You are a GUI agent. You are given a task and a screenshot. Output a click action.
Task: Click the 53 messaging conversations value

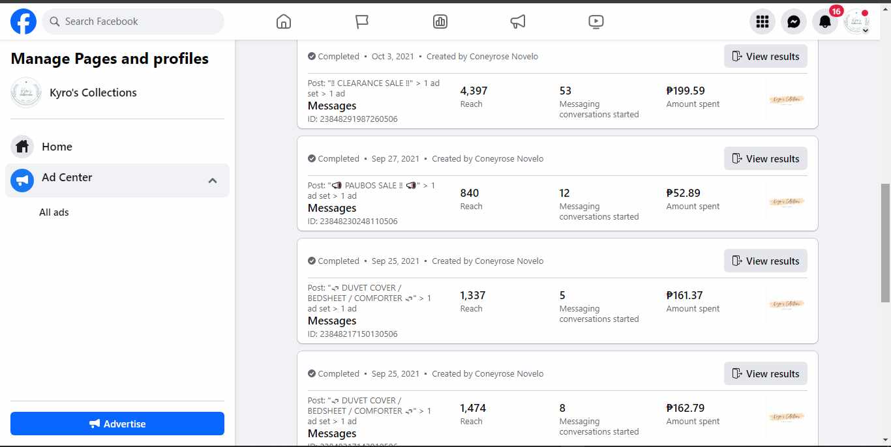pos(566,91)
